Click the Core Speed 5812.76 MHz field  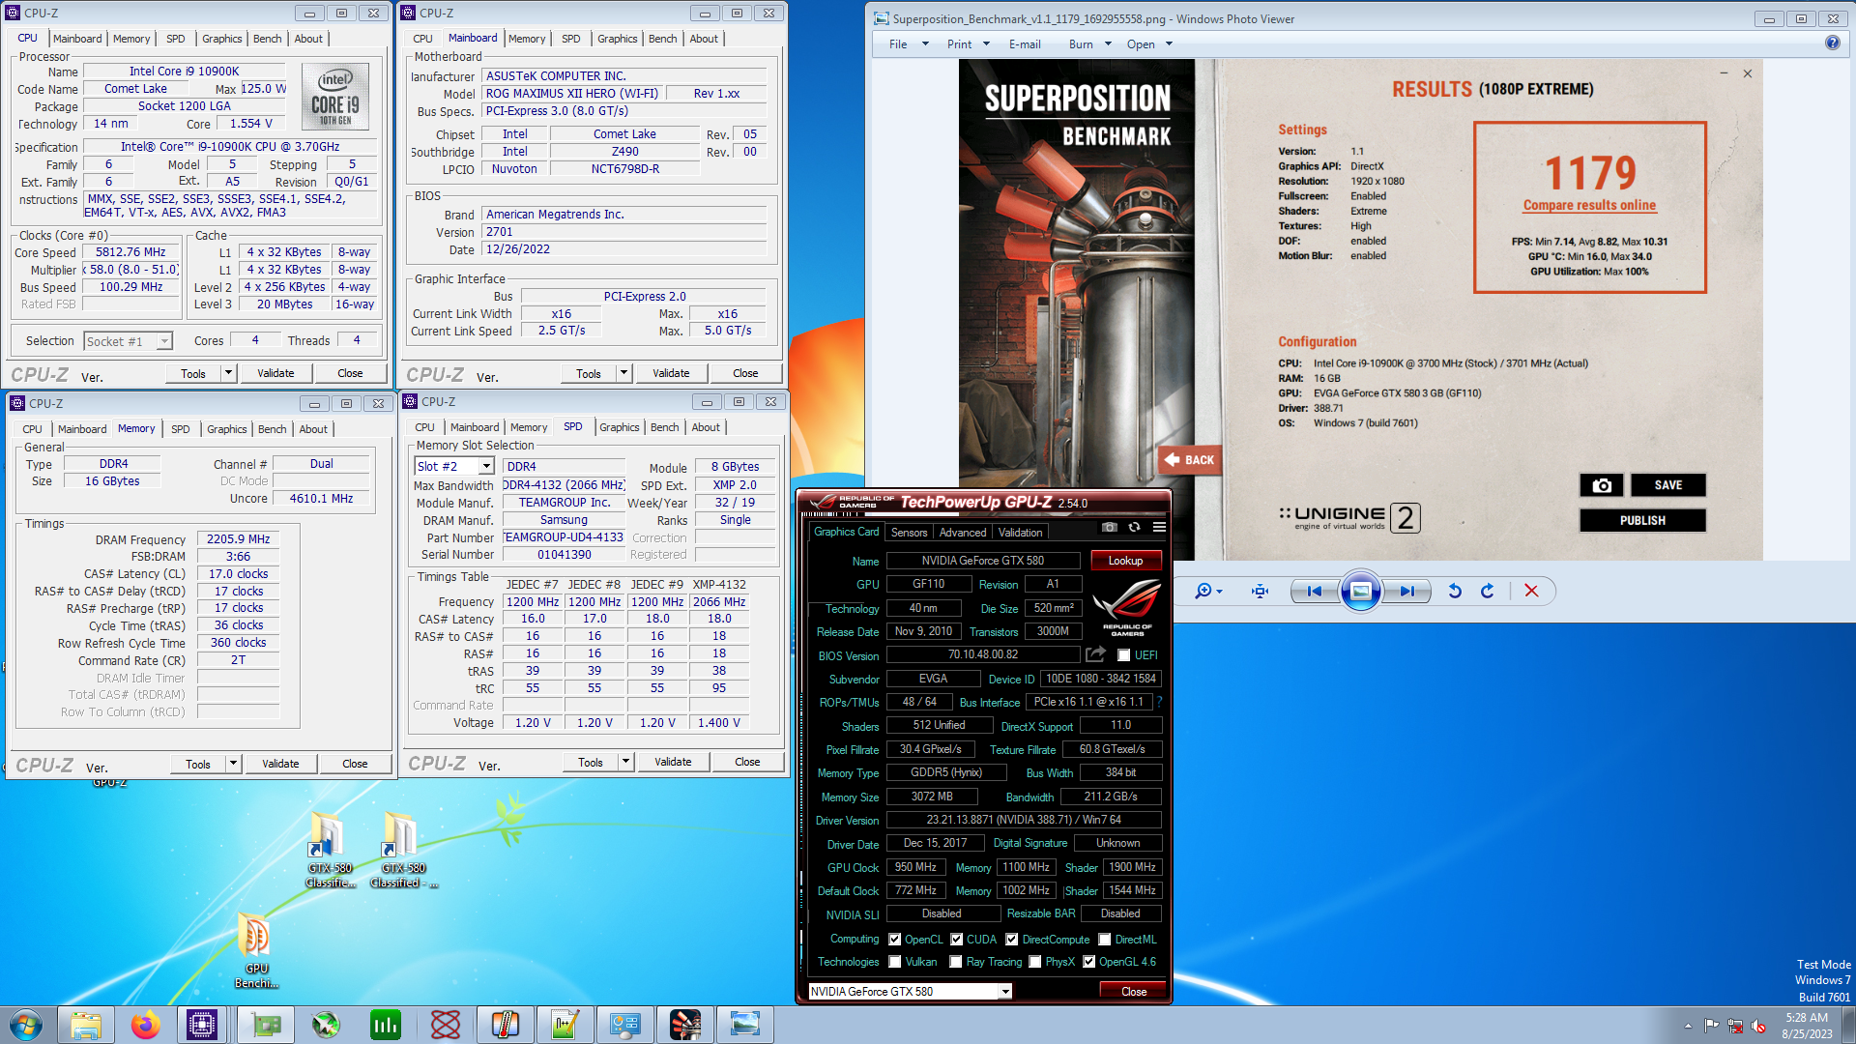pyautogui.click(x=130, y=252)
